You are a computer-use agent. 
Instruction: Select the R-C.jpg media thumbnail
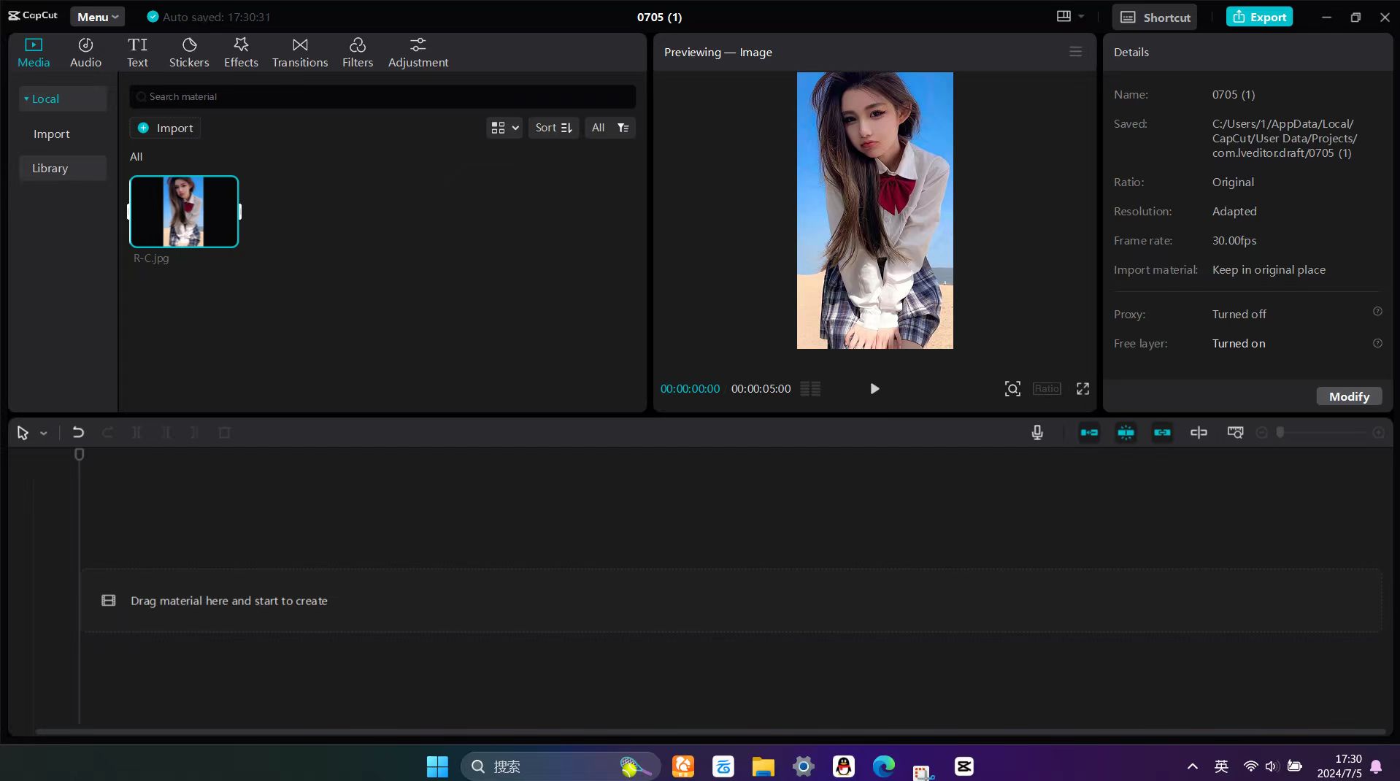184,212
